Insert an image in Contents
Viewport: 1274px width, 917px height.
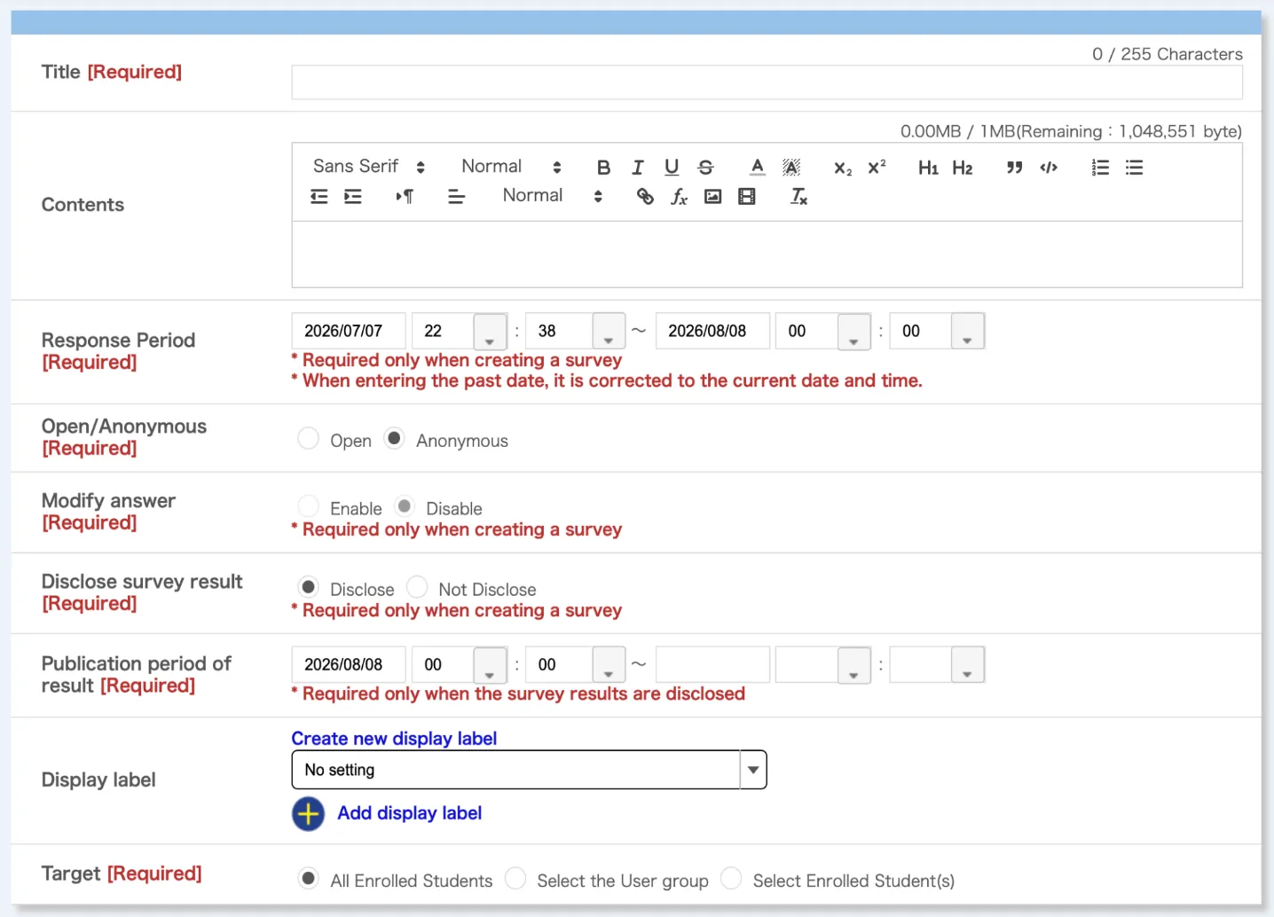(712, 196)
